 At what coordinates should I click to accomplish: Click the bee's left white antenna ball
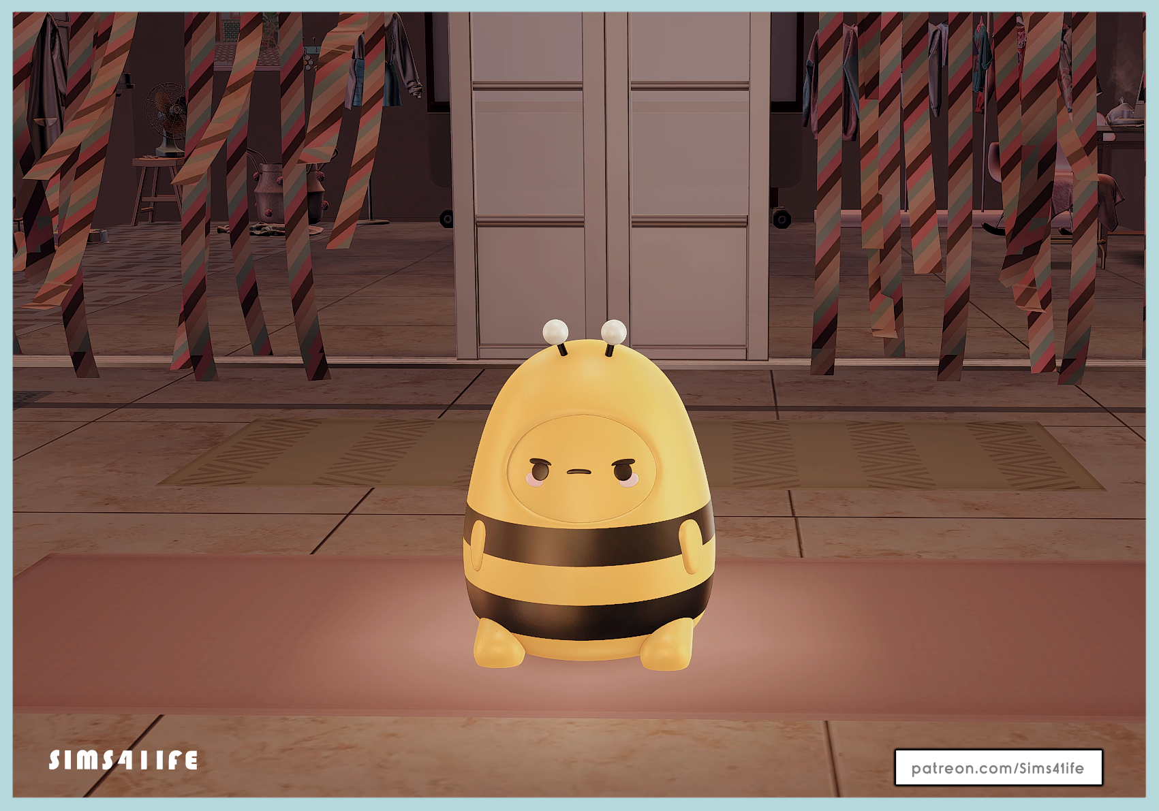pos(555,332)
